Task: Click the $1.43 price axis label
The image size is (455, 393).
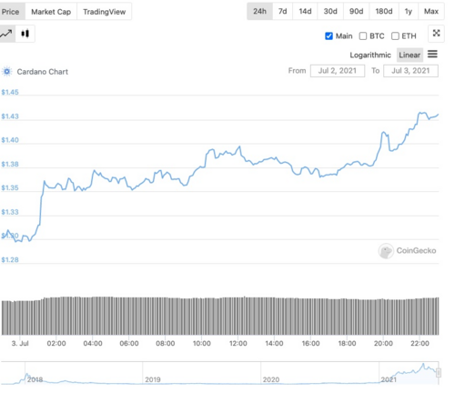Action: [10, 116]
